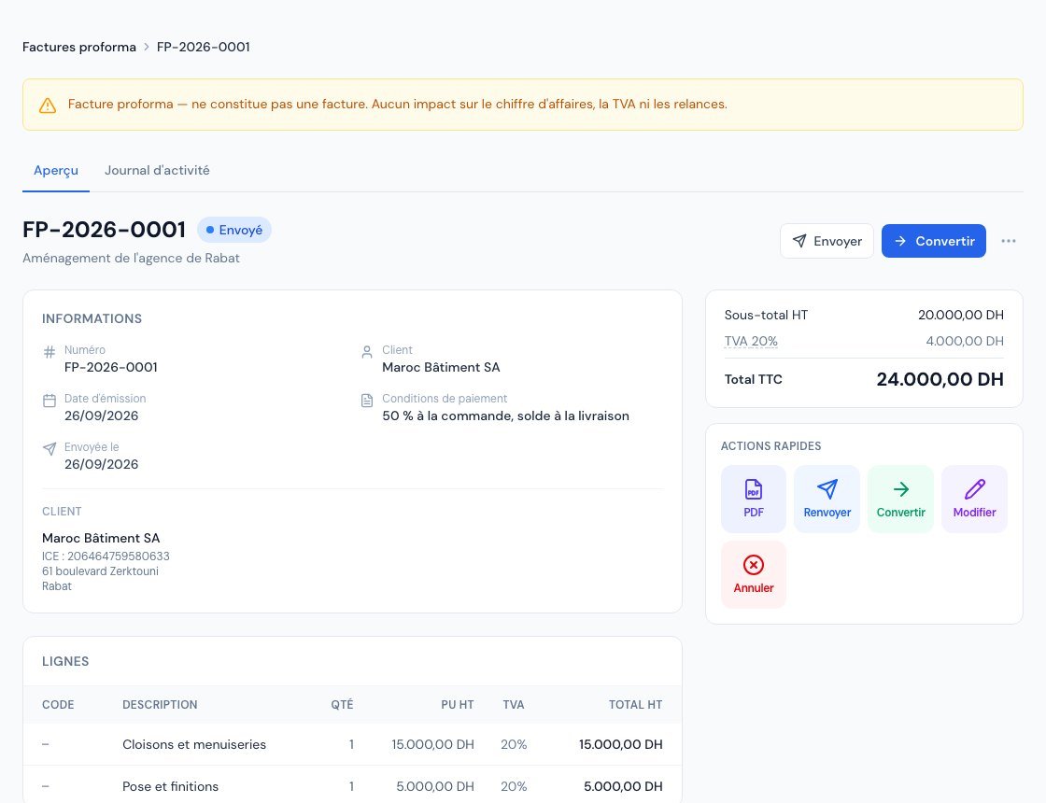Open the Modifier pencil action
Viewport: 1046px width, 803px height.
974,499
